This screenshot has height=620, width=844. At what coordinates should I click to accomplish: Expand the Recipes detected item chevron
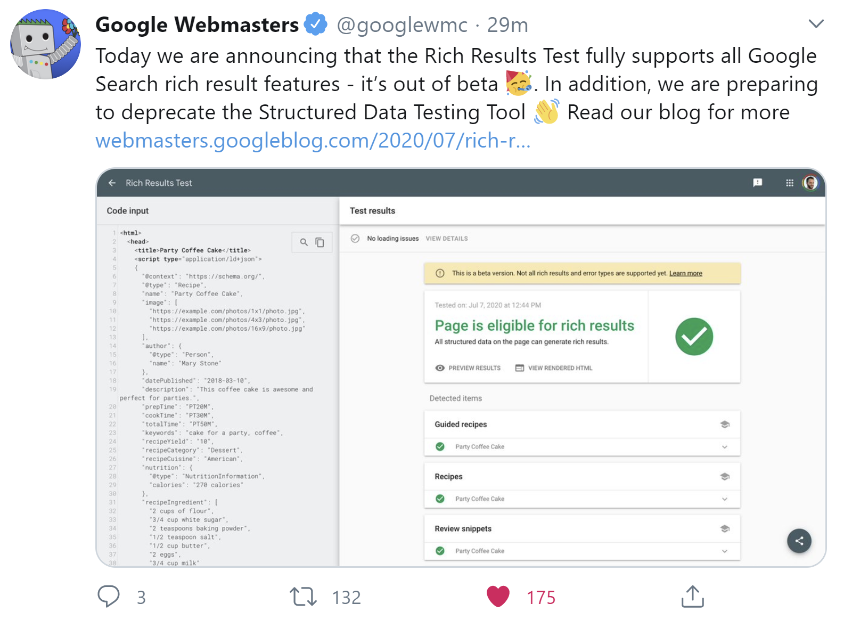coord(724,499)
